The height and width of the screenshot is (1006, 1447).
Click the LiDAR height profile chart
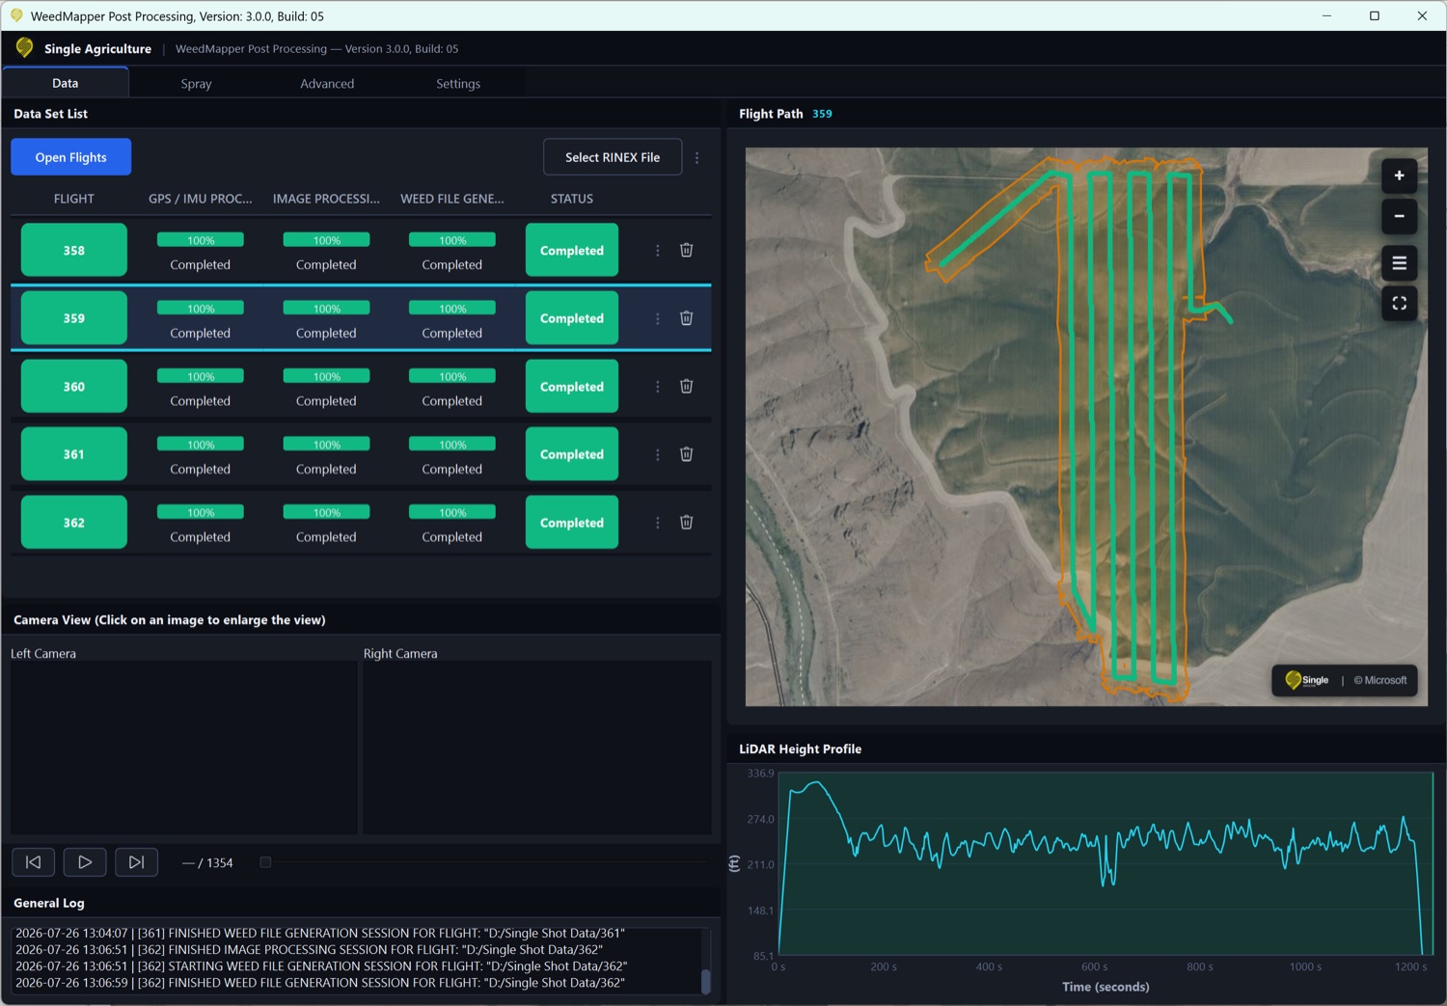(x=1106, y=863)
